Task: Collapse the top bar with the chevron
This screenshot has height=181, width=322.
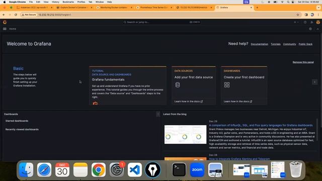Action: pos(317,29)
